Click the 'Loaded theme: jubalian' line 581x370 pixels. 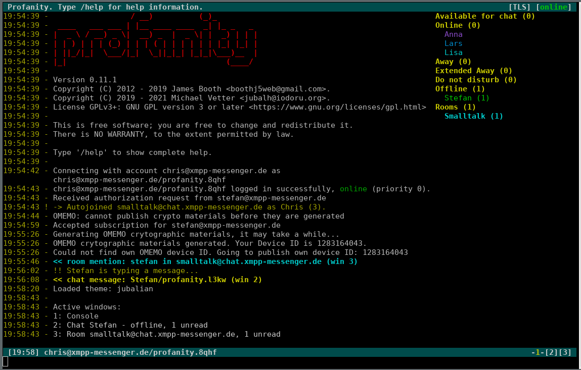click(x=103, y=289)
